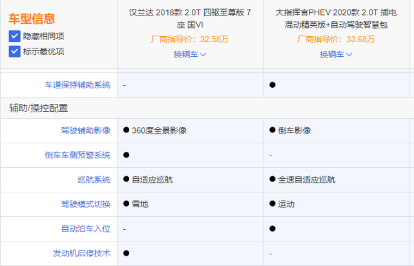Open the 驾驶辅助影像 link
Viewport: 414px width, 266px height.
click(x=85, y=130)
